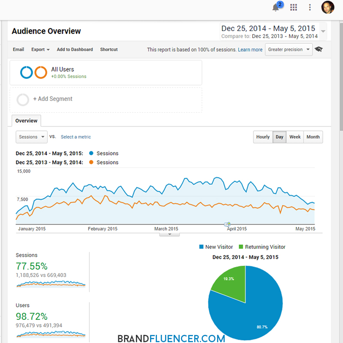Image resolution: width=343 pixels, height=343 pixels.
Task: Open the Greater precision dropdown
Action: [289, 50]
